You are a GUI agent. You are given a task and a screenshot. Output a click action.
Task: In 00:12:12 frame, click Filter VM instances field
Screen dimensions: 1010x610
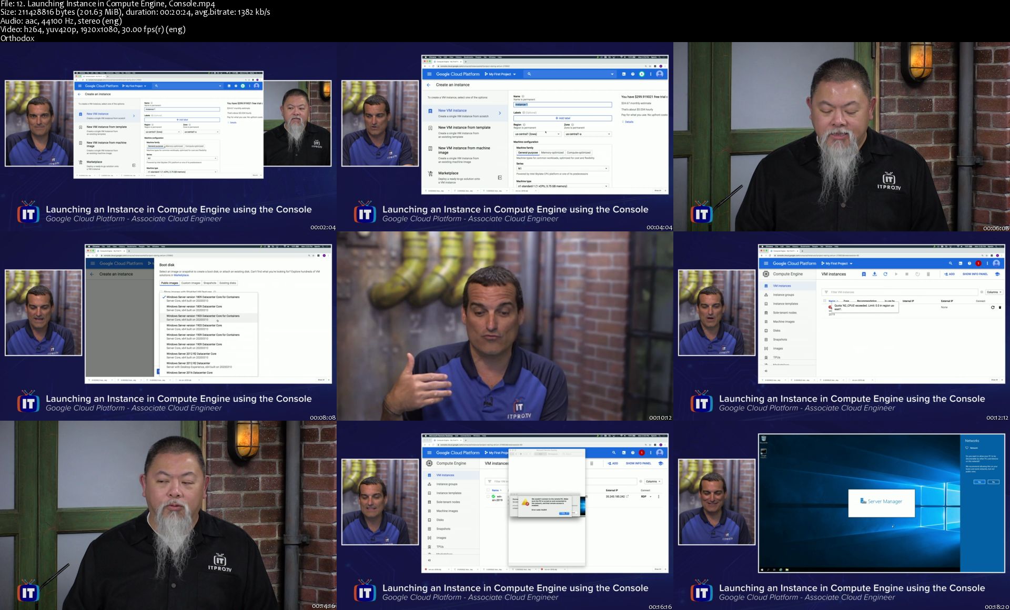tap(901, 292)
